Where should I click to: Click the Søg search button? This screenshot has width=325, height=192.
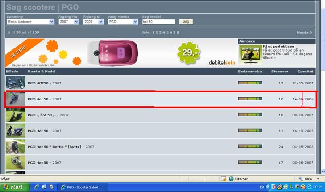click(x=186, y=21)
